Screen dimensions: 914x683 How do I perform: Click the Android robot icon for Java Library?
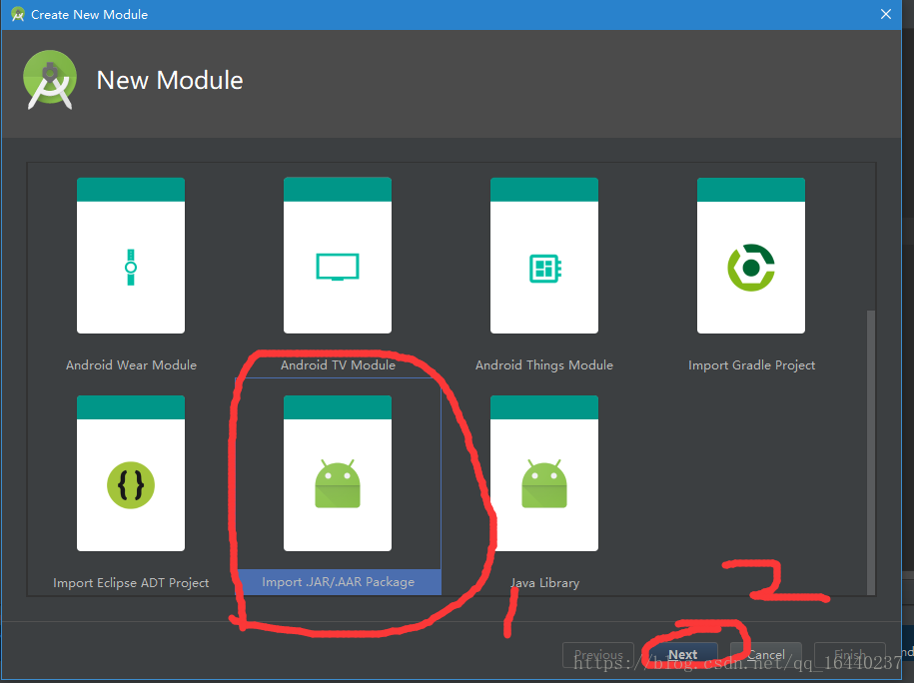[x=543, y=483]
